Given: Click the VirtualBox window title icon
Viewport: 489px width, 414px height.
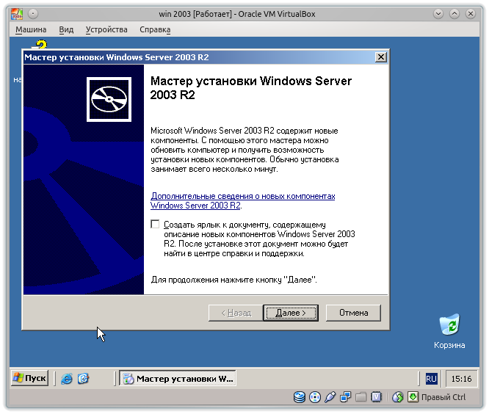Looking at the screenshot, I should tap(17, 14).
